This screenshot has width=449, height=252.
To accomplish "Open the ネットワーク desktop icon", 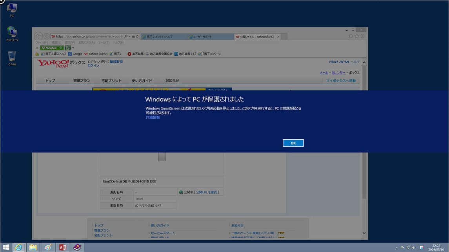I will (12, 34).
